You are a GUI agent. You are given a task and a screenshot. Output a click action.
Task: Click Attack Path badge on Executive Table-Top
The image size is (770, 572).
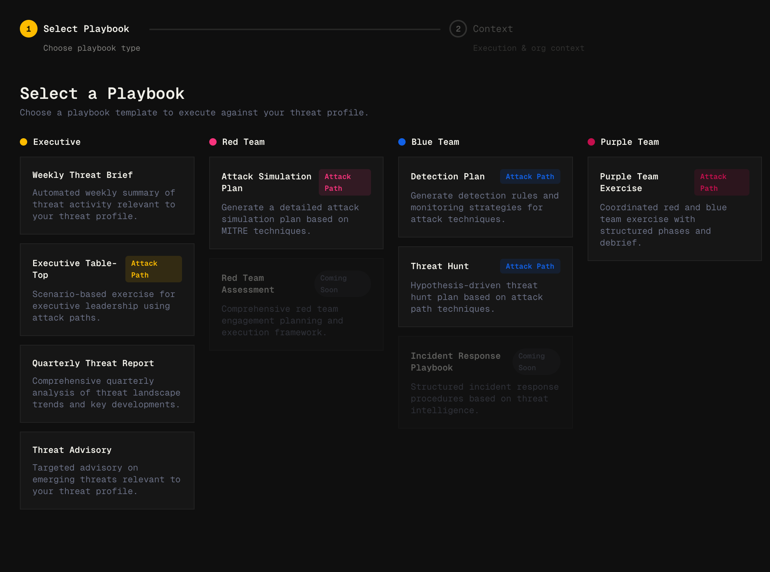(x=154, y=269)
